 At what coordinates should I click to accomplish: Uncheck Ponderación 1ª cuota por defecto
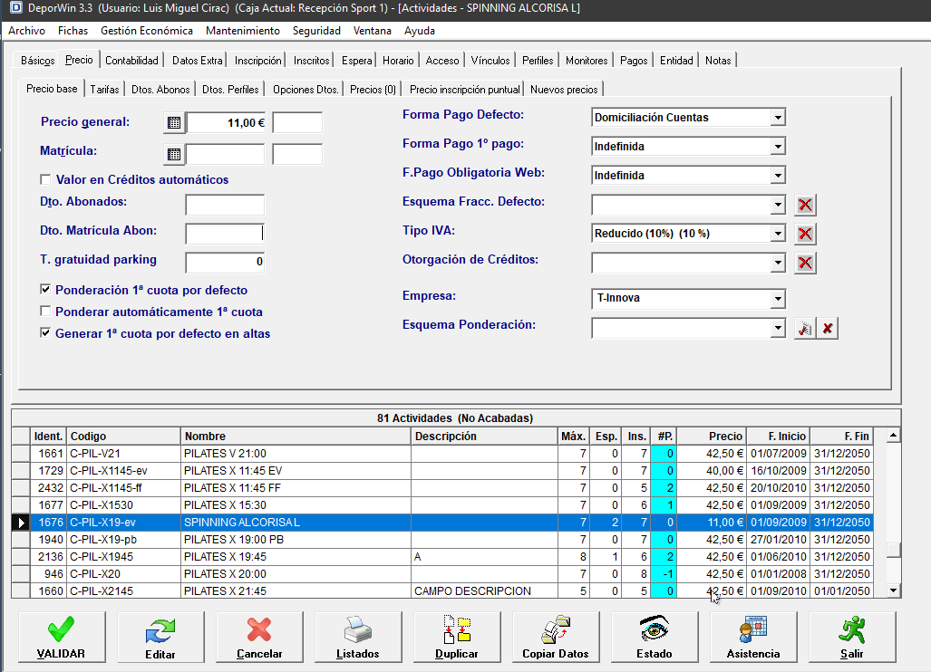tap(45, 290)
